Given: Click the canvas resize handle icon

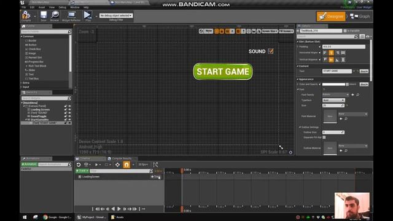Looking at the screenshot, I should click(x=281, y=147).
